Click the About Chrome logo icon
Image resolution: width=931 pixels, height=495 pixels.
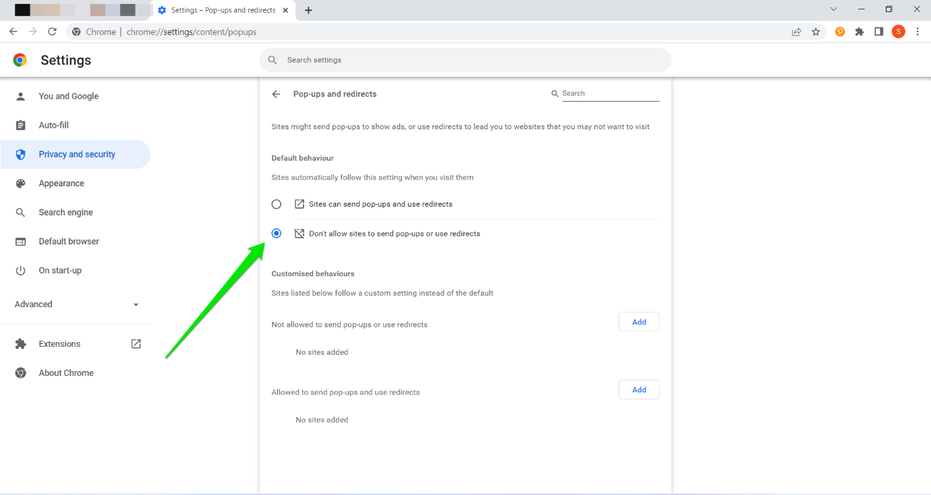point(20,372)
